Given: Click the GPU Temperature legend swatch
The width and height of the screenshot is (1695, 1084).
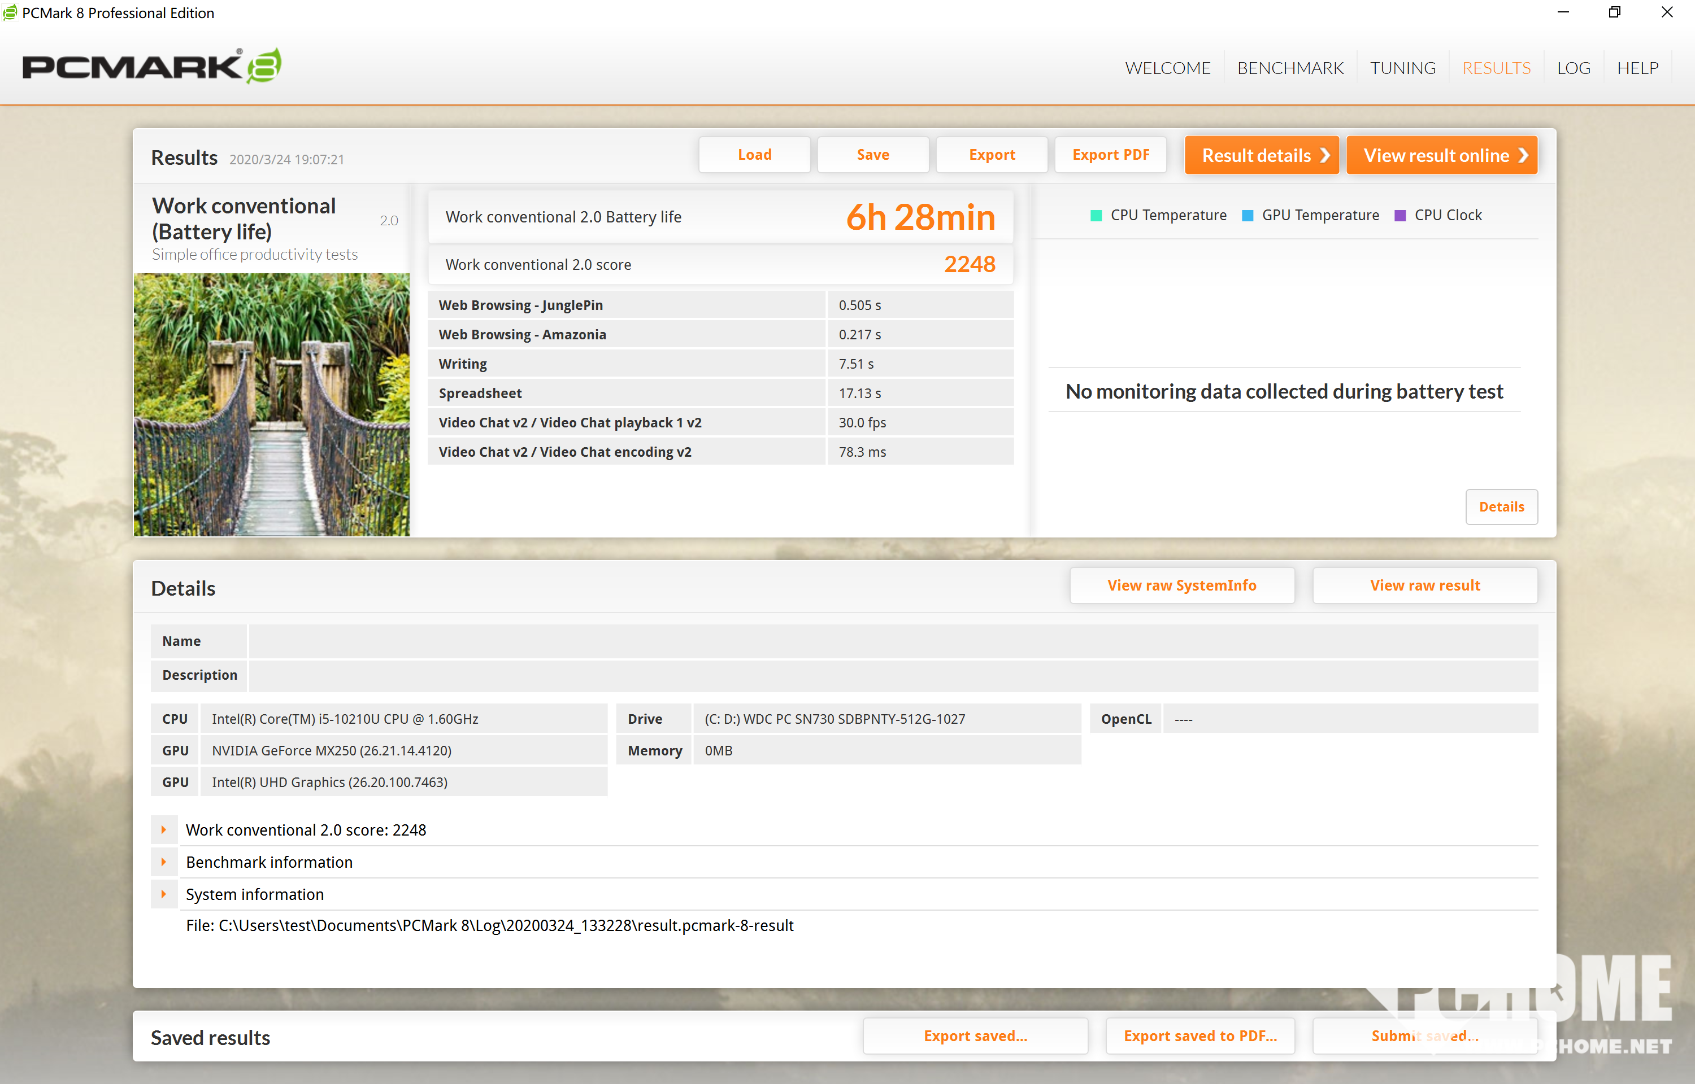Looking at the screenshot, I should click(x=1247, y=216).
